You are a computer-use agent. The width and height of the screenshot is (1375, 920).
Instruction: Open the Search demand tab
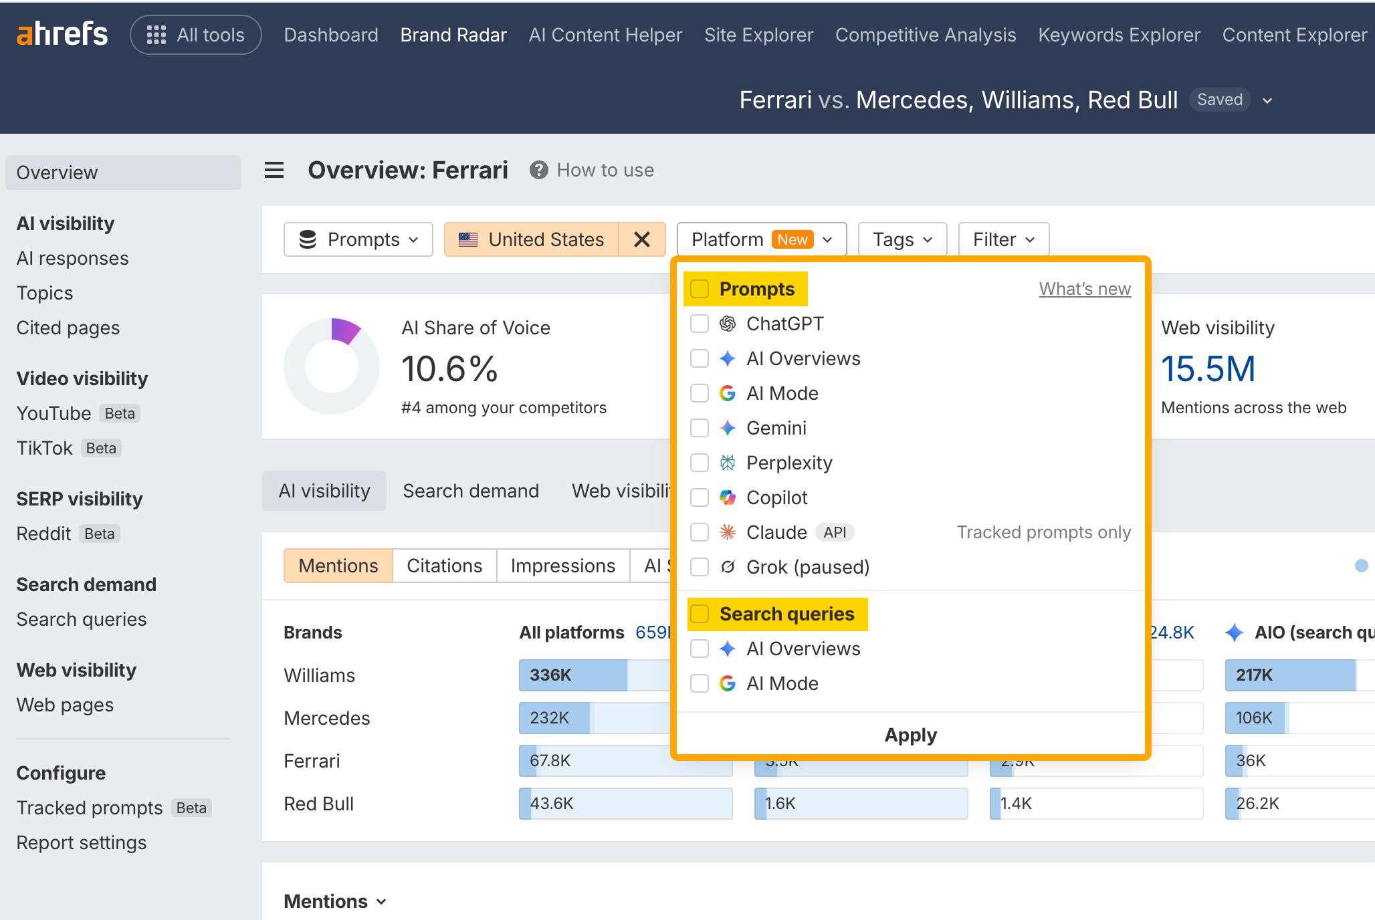(x=471, y=491)
